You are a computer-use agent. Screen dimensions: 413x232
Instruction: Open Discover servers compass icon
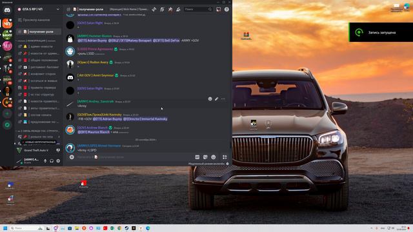point(7,125)
